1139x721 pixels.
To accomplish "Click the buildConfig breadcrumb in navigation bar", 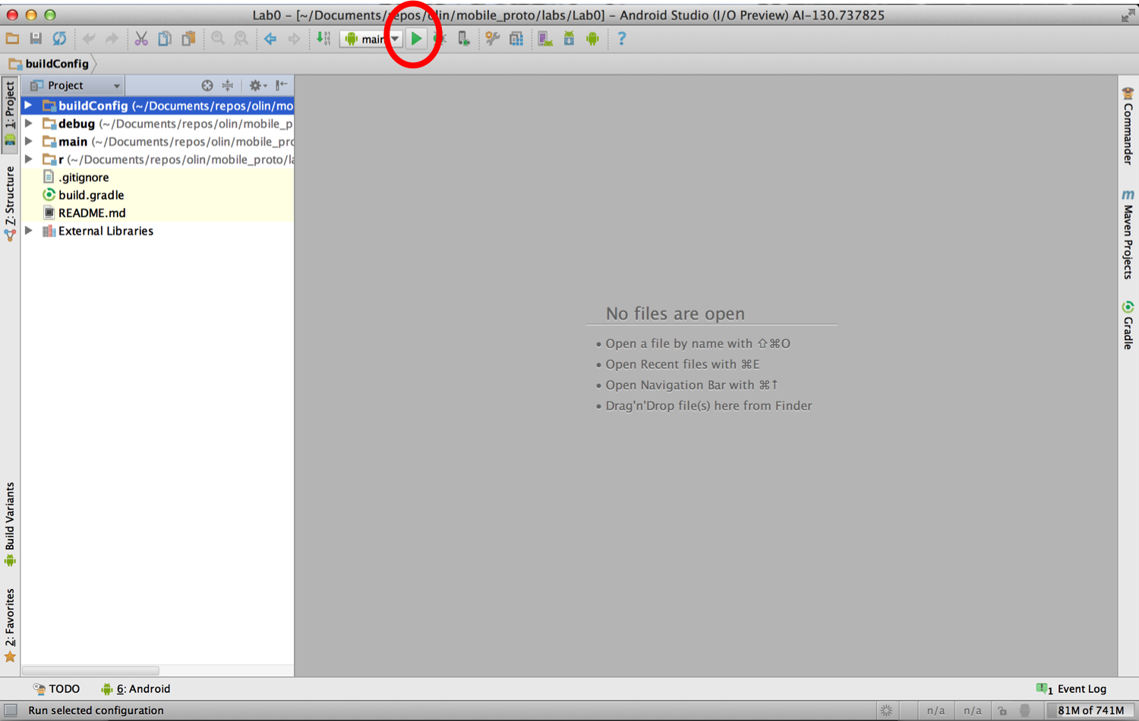I will pyautogui.click(x=49, y=64).
